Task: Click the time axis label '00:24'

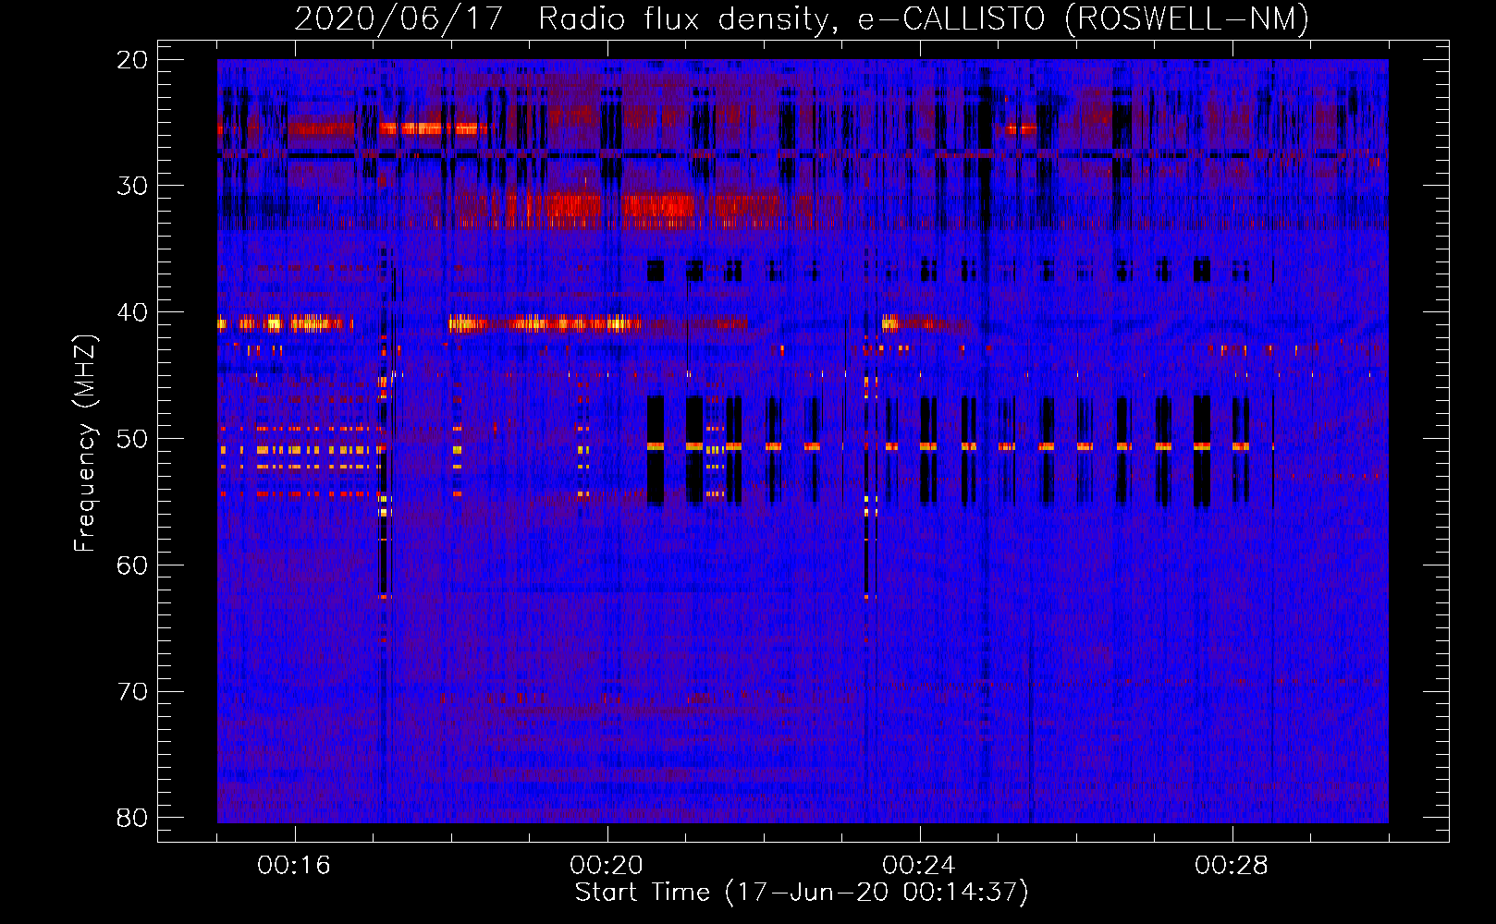Action: 919,866
